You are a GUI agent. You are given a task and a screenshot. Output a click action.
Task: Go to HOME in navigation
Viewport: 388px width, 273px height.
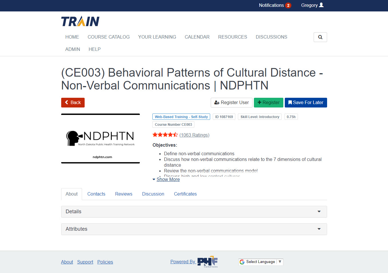pyautogui.click(x=72, y=37)
